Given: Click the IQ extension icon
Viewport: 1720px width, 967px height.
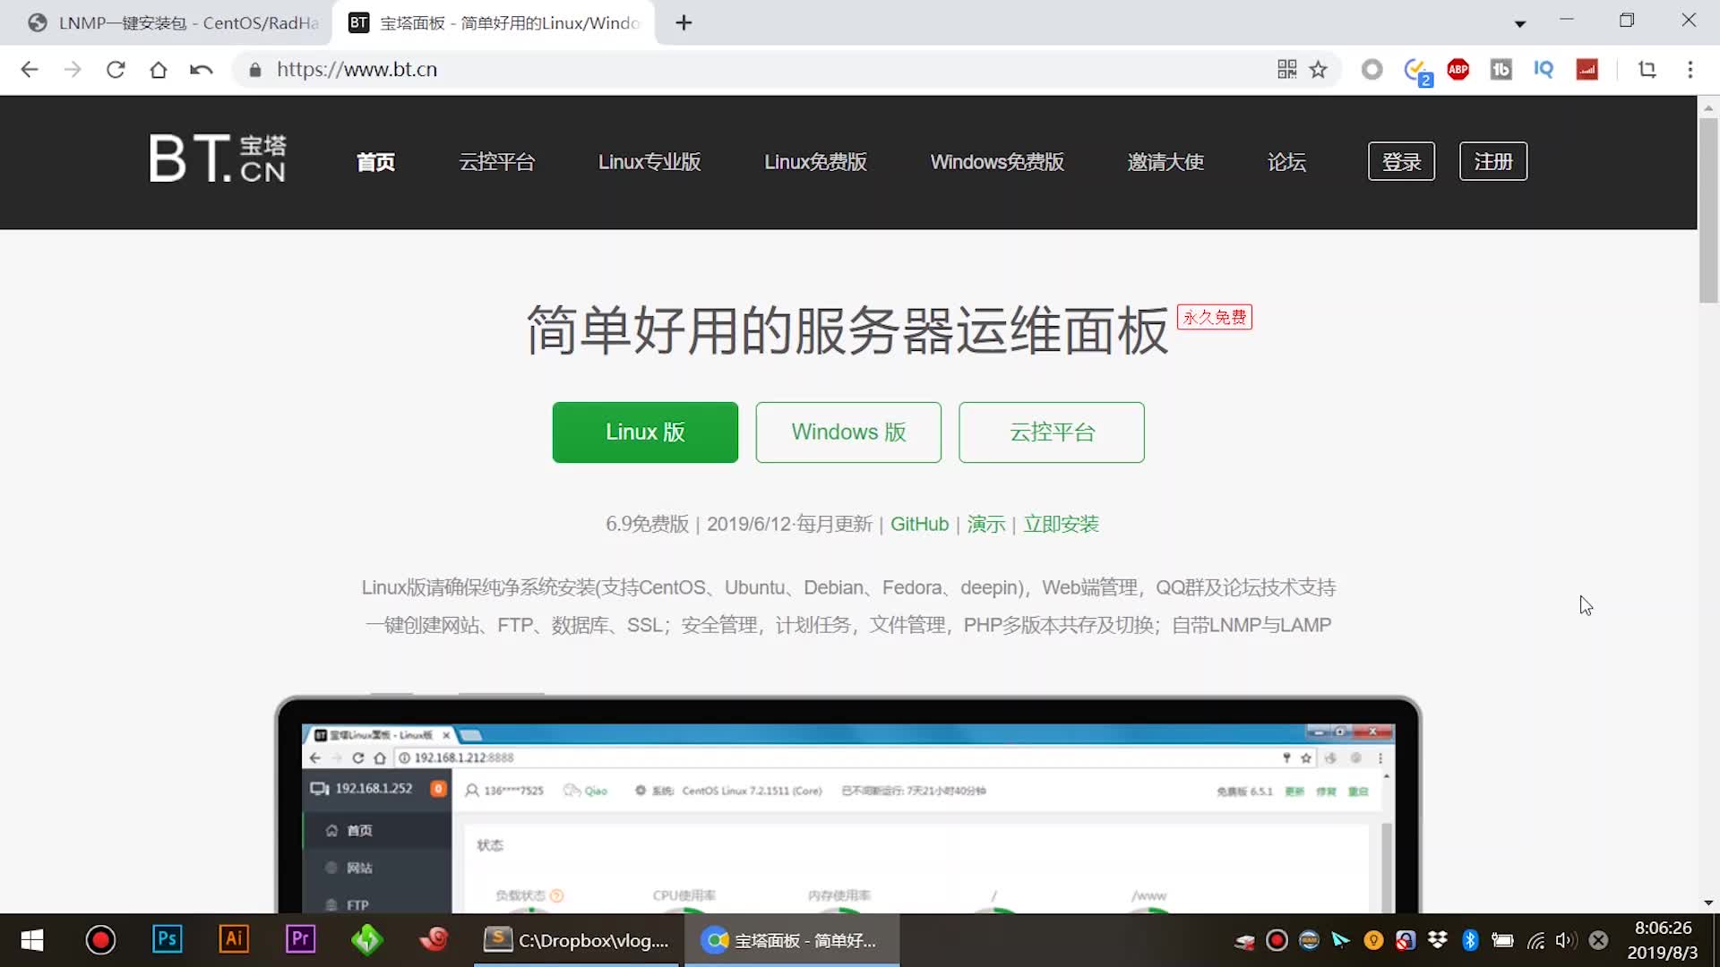Looking at the screenshot, I should 1544,70.
